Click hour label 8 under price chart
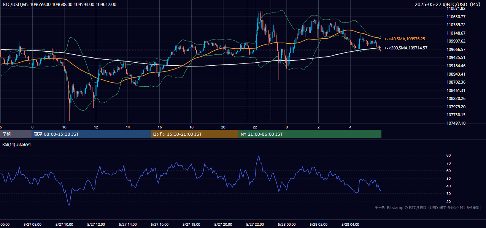 [32, 127]
